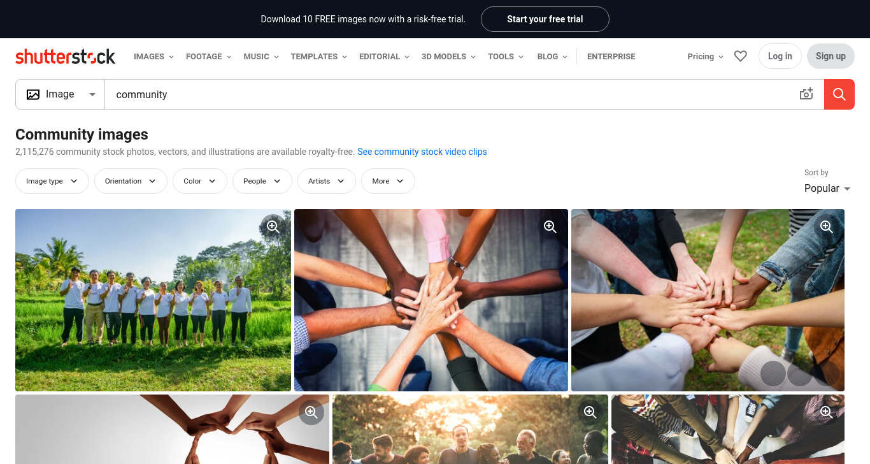Expand the People filter
This screenshot has width=870, height=464.
[x=262, y=181]
